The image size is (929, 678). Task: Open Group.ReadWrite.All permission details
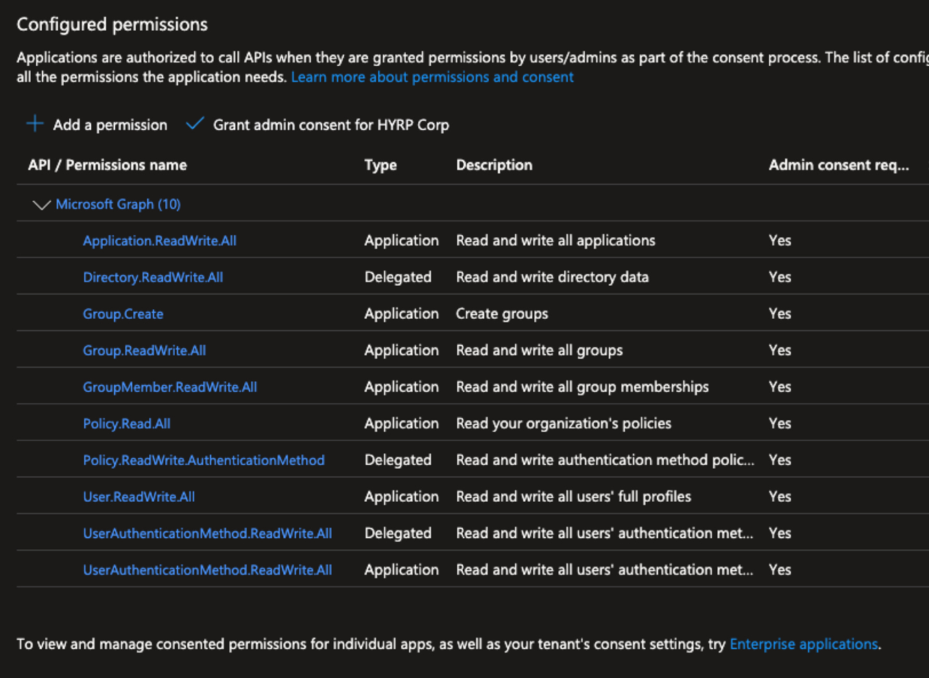point(144,351)
